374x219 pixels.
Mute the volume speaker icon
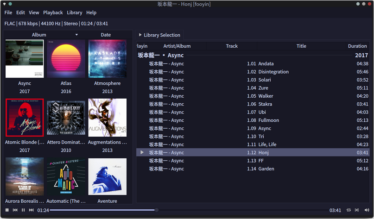(367, 210)
